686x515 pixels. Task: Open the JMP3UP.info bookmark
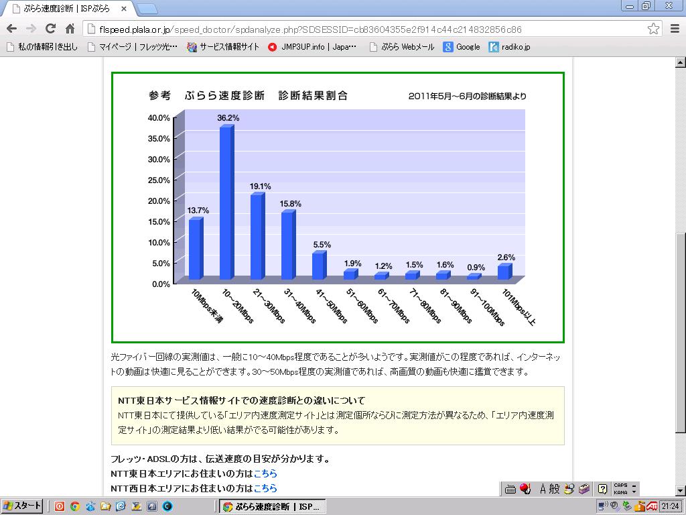tap(312, 47)
